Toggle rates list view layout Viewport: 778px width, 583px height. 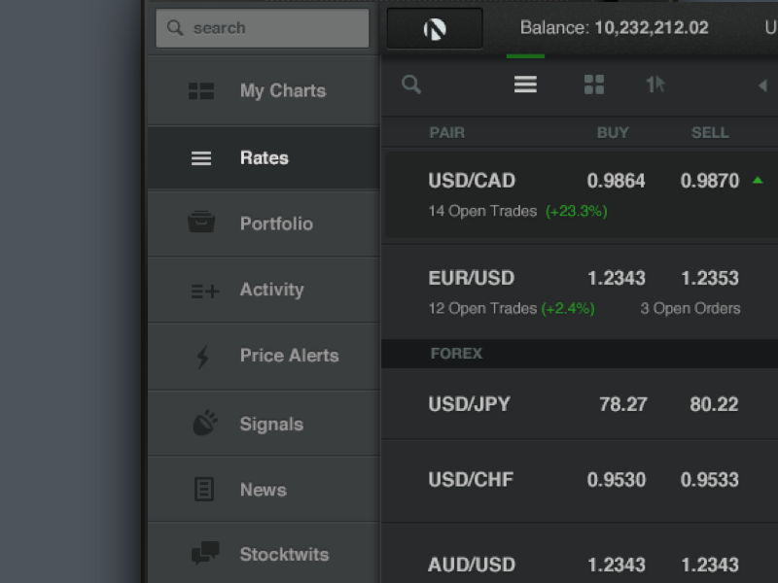coord(524,85)
